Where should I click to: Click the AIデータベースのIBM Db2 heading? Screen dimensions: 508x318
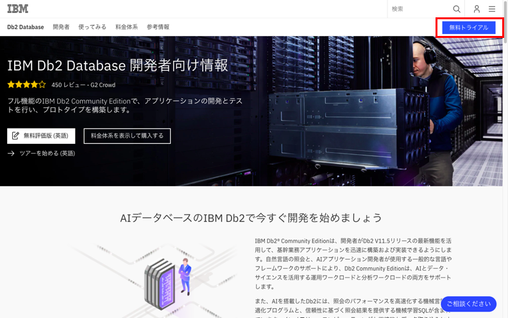click(251, 218)
